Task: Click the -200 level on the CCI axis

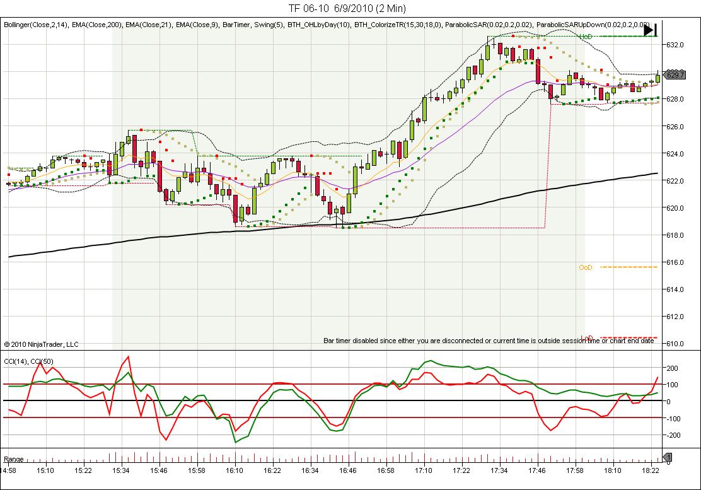Action: tap(673, 435)
